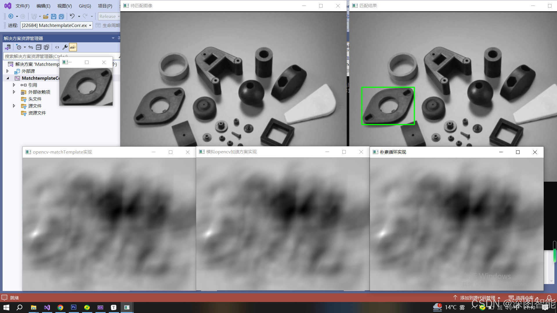Click 添加到源代码管理 in status bar
This screenshot has width=557, height=313.
click(478, 298)
